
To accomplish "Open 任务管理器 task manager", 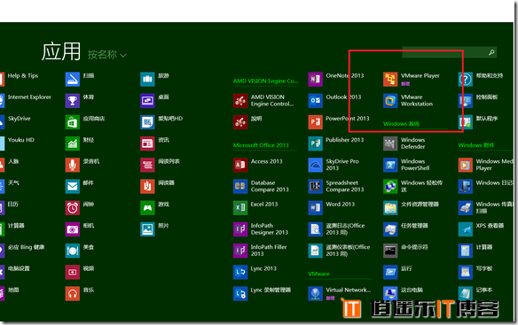I will pos(405,229).
